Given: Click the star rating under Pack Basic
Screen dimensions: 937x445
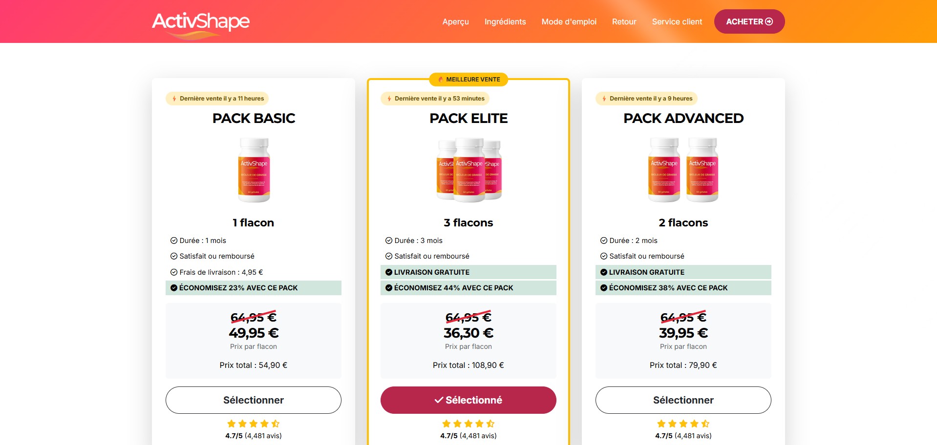Looking at the screenshot, I should (x=253, y=424).
